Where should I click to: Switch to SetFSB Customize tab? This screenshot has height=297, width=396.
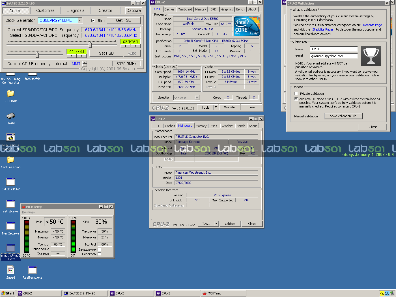pyautogui.click(x=45, y=10)
